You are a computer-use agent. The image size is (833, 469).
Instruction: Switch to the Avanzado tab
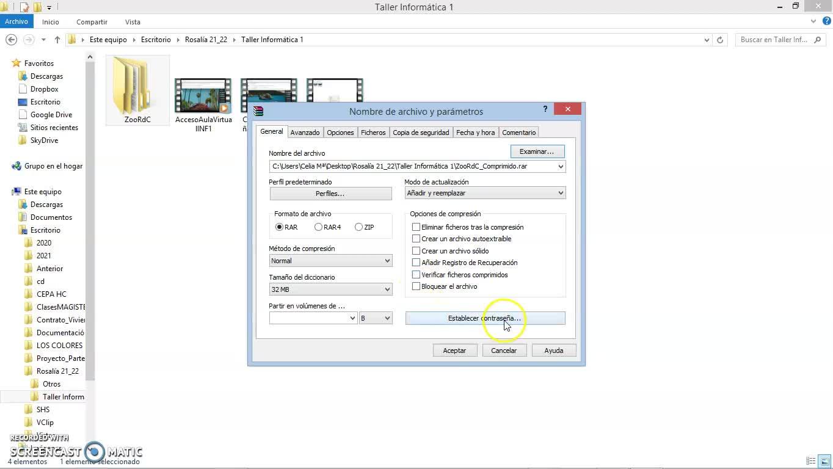[x=305, y=133]
